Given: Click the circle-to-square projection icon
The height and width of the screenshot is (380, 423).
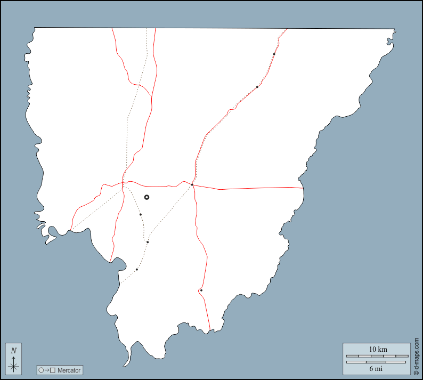Looking at the screenshot, I should pyautogui.click(x=46, y=370).
